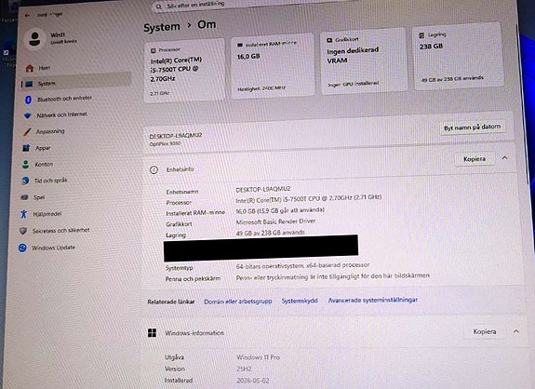Image resolution: width=535 pixels, height=389 pixels.
Task: Collapse the Windows-information section chevron
Action: click(516, 331)
